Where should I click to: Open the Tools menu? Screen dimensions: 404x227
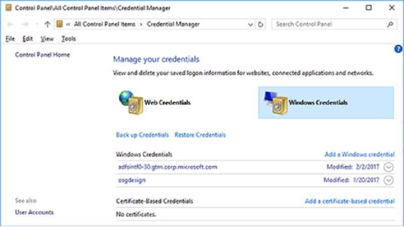[68, 39]
